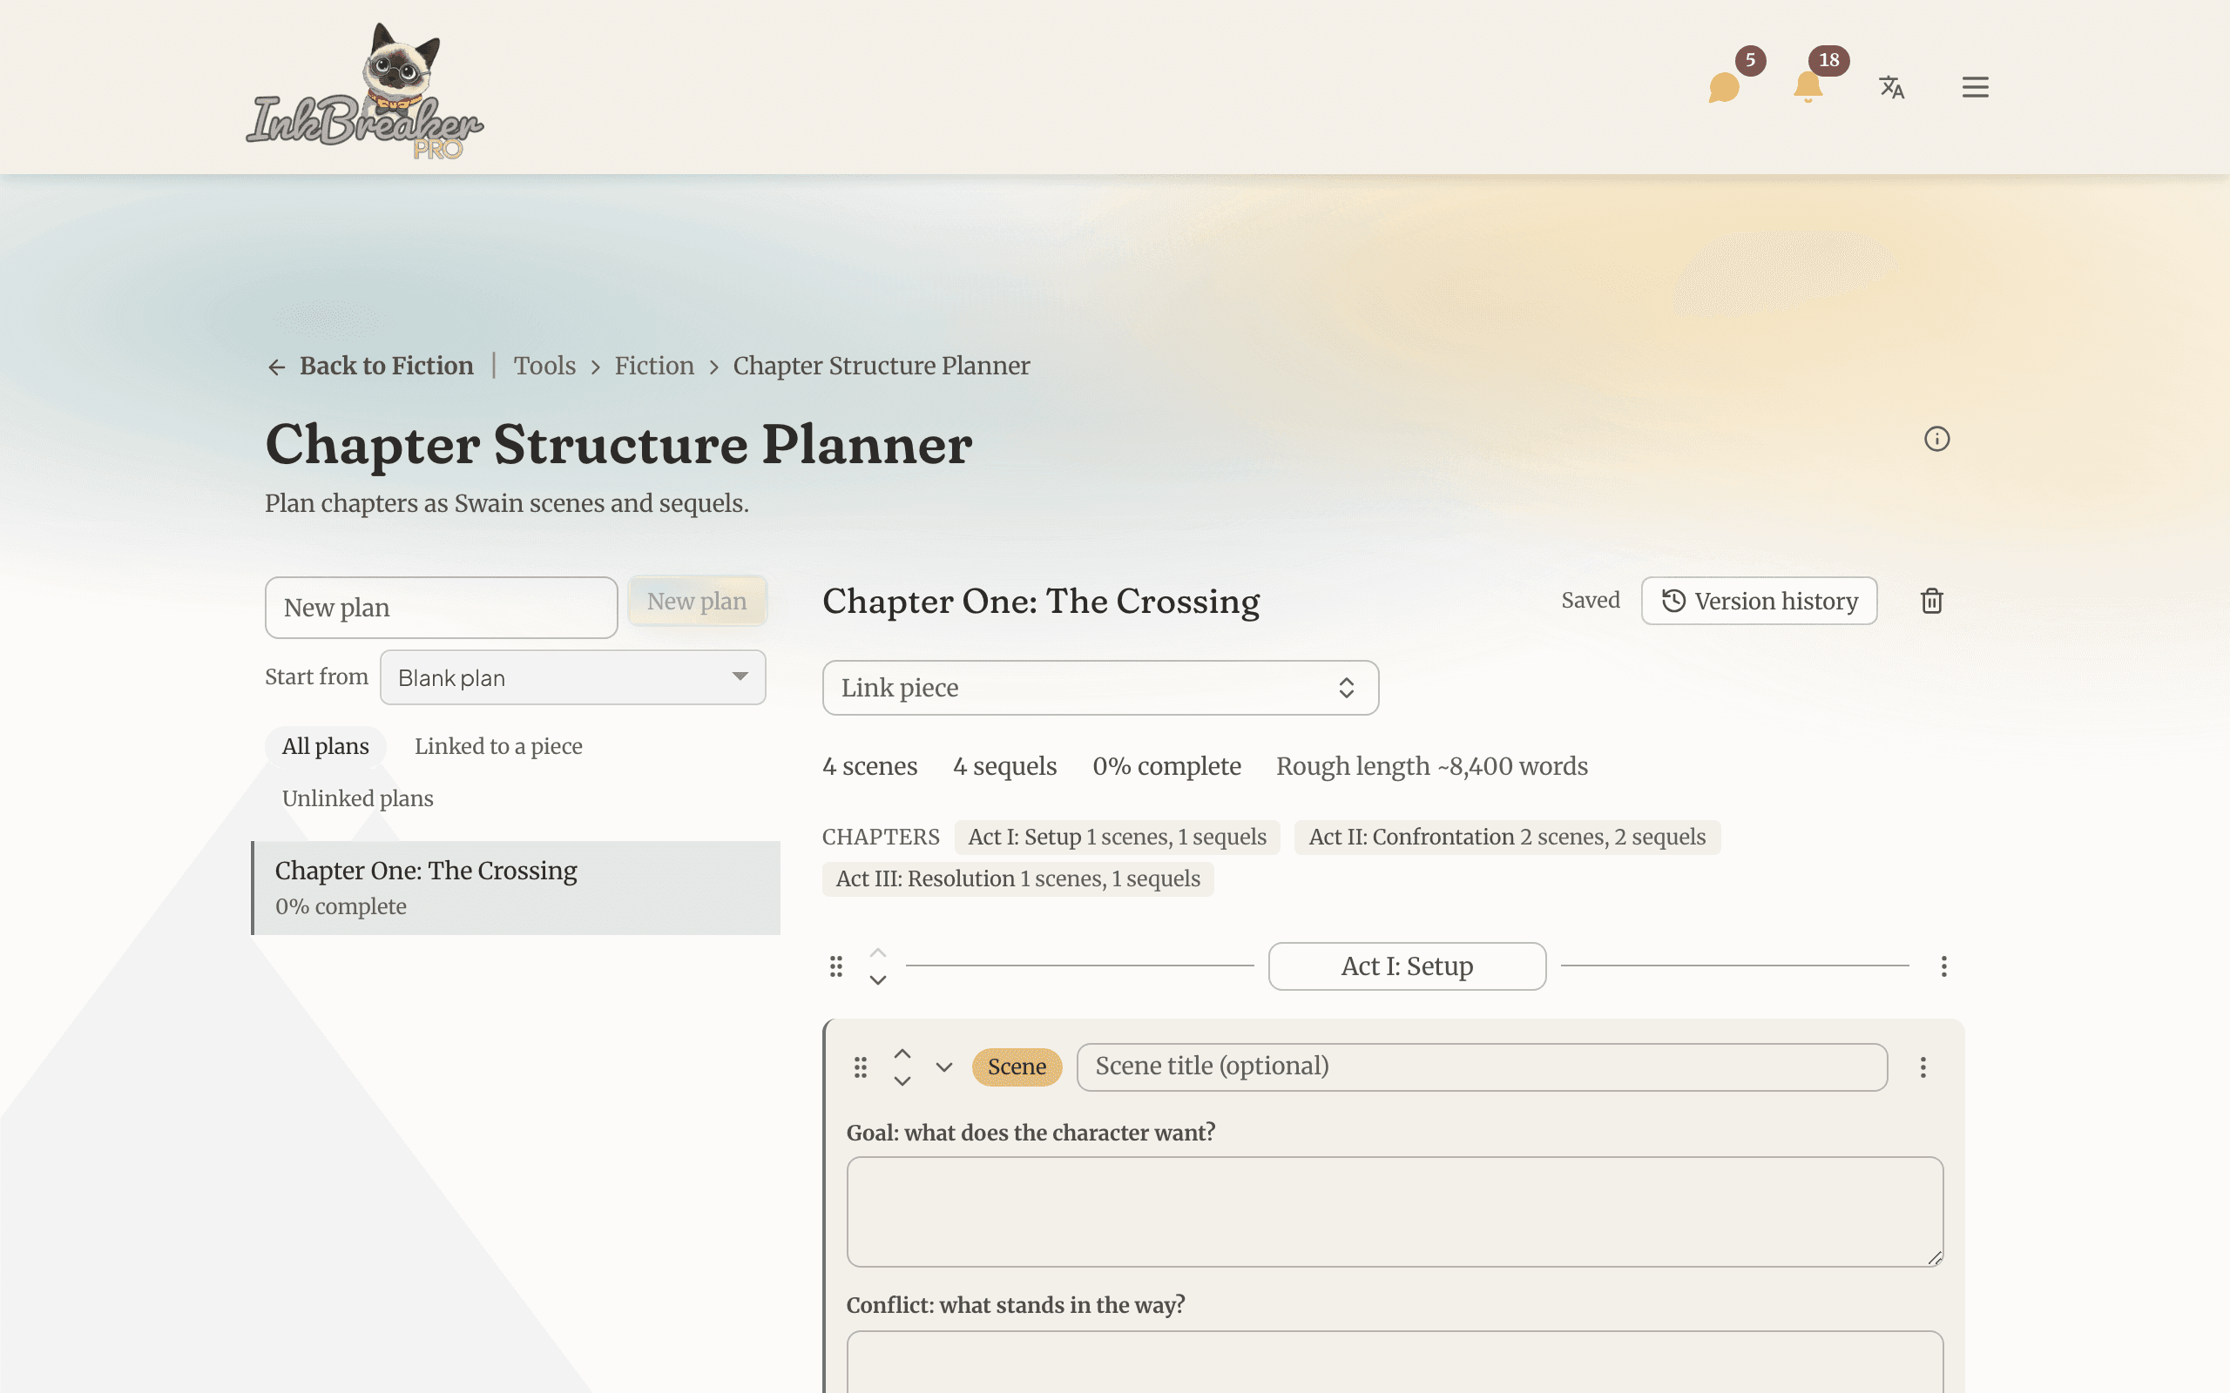The width and height of the screenshot is (2230, 1393).
Task: Select the Linked to a piece filter
Action: 498,746
